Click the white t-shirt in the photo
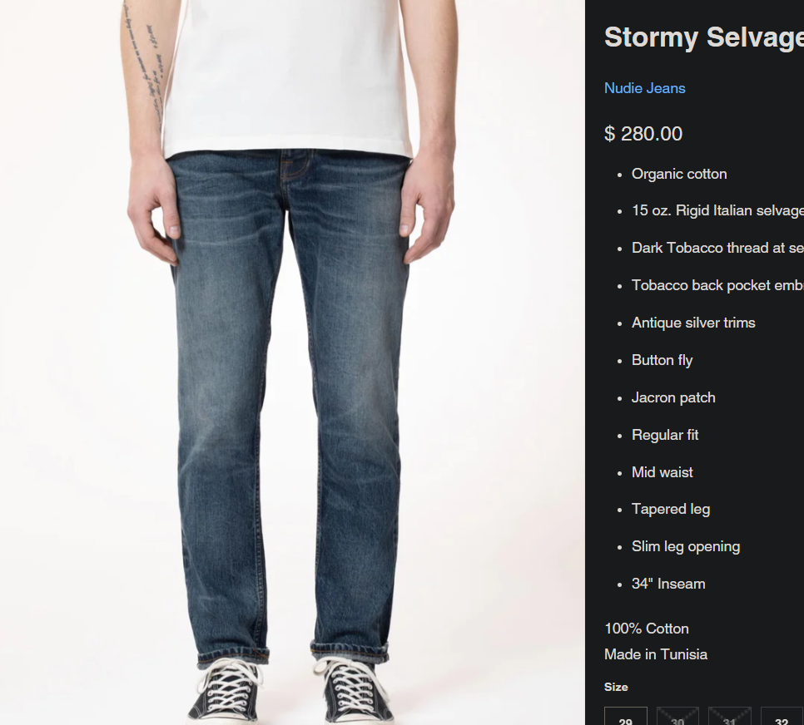804x725 pixels. (x=287, y=76)
